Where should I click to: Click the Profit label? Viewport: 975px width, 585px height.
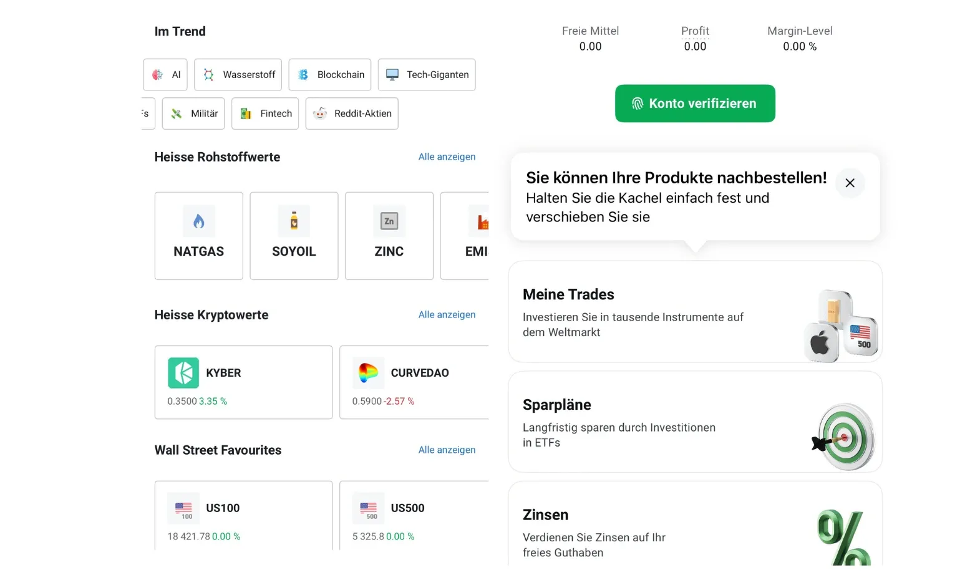point(695,31)
